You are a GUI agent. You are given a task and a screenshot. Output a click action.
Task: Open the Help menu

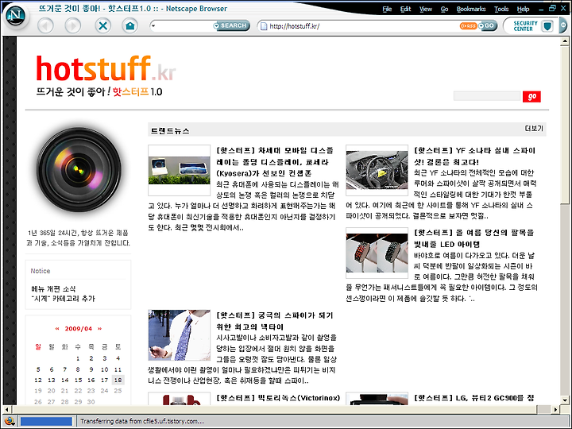(x=523, y=9)
